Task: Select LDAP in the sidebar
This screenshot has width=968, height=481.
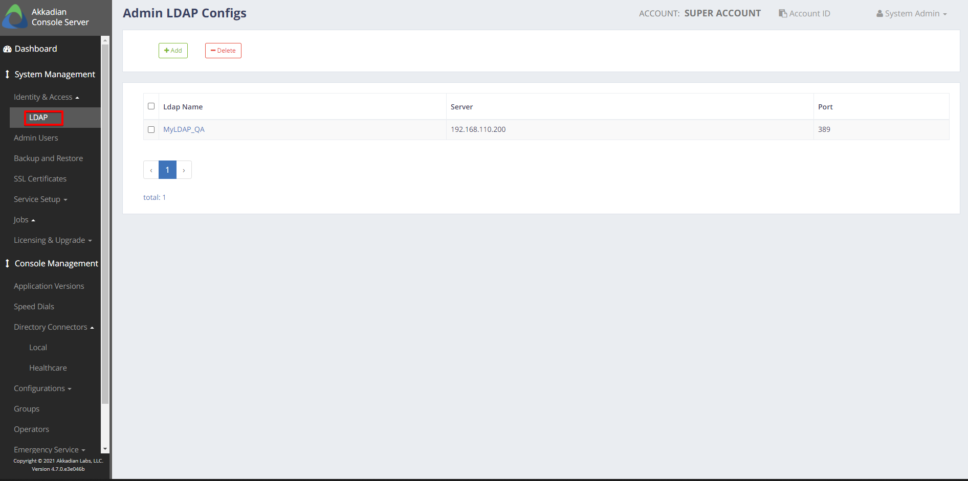Action: click(38, 118)
